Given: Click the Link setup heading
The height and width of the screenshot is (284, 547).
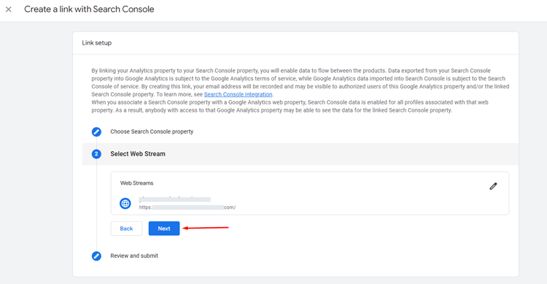Looking at the screenshot, I should pos(96,43).
